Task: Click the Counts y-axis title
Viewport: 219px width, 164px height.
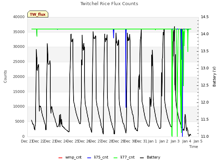Action: click(x=5, y=77)
